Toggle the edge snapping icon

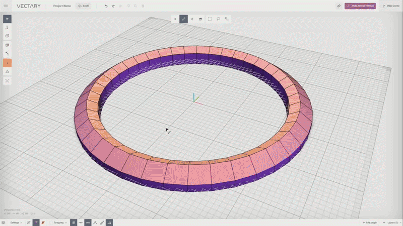point(88,222)
